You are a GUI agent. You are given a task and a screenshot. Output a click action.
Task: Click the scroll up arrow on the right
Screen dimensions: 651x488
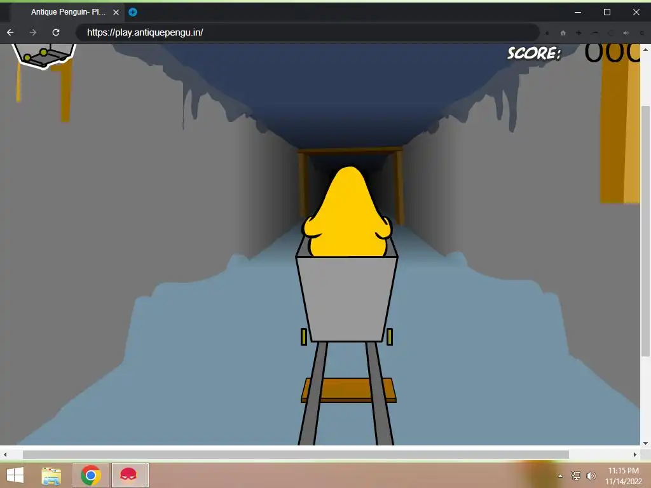(645, 50)
